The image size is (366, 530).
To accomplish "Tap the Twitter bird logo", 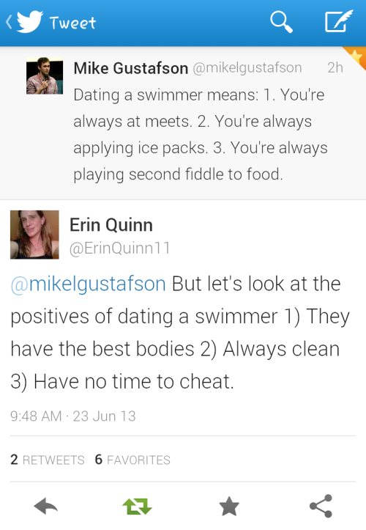I will click(x=30, y=22).
